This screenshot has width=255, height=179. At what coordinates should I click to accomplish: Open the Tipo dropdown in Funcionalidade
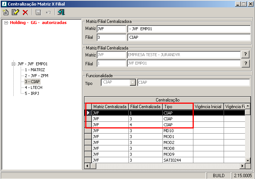[133, 82]
